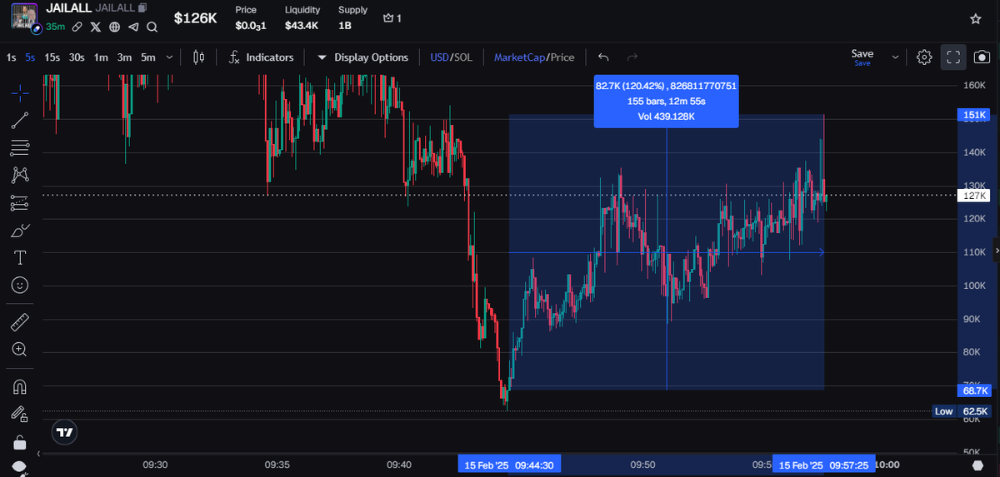Select the ruler measure tool

[20, 322]
